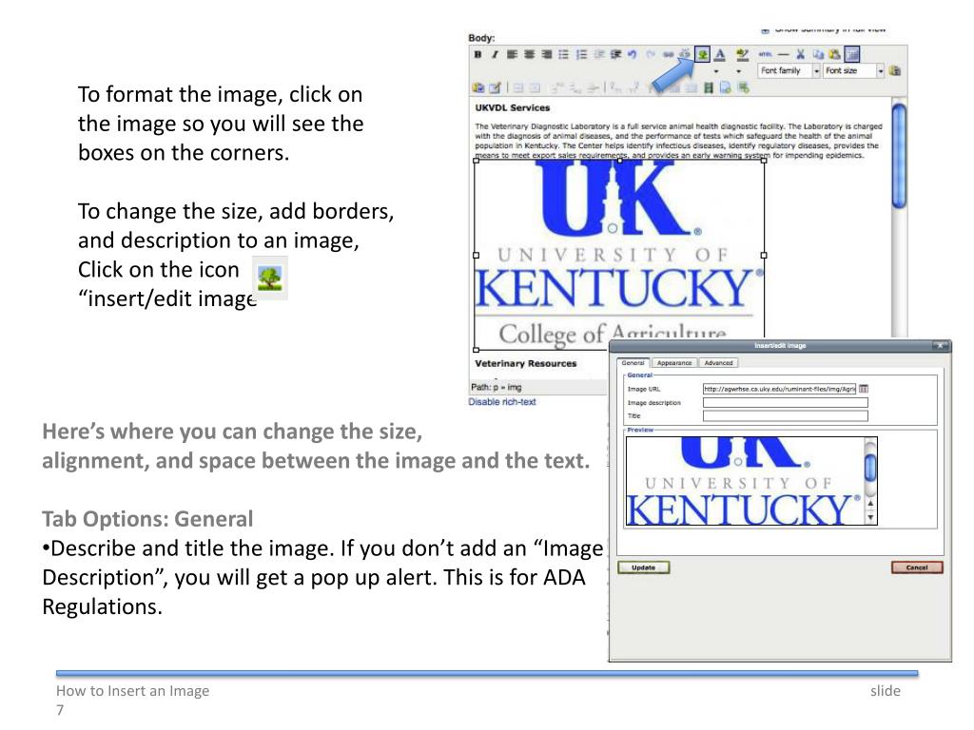The width and height of the screenshot is (974, 730).
Task: Click the preview scrollbar thumb
Action: 870,467
